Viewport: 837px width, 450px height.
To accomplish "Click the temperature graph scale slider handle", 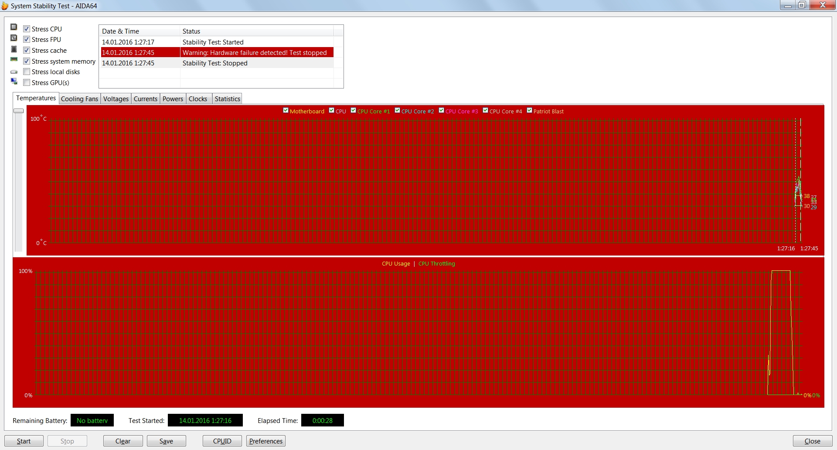I will point(19,111).
